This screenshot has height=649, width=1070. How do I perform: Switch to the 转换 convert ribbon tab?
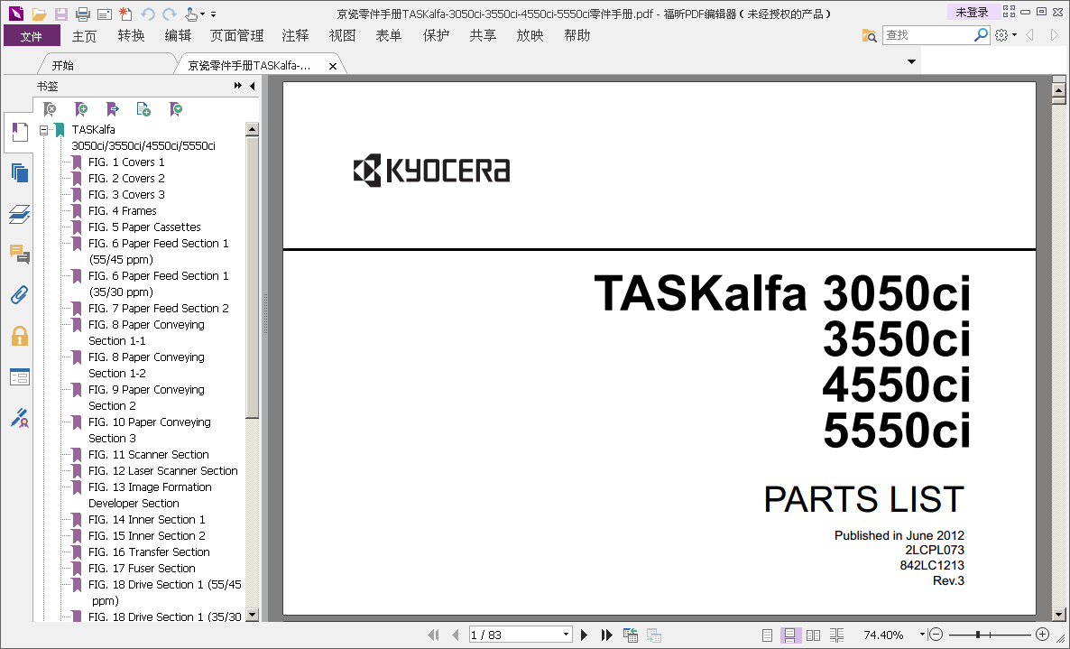131,36
